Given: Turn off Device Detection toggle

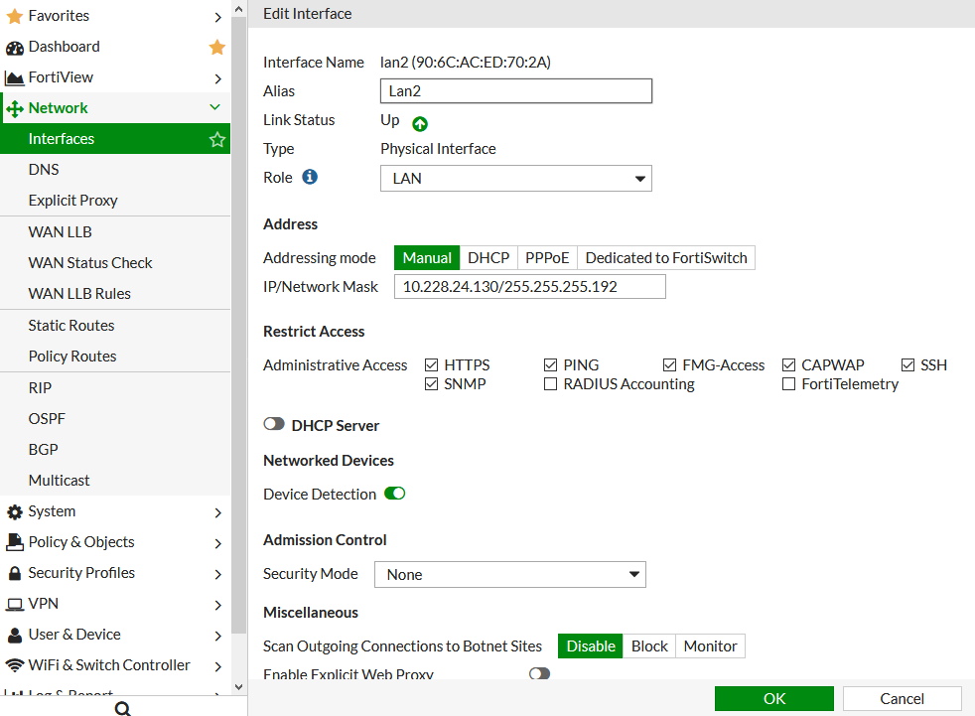Looking at the screenshot, I should pos(395,494).
